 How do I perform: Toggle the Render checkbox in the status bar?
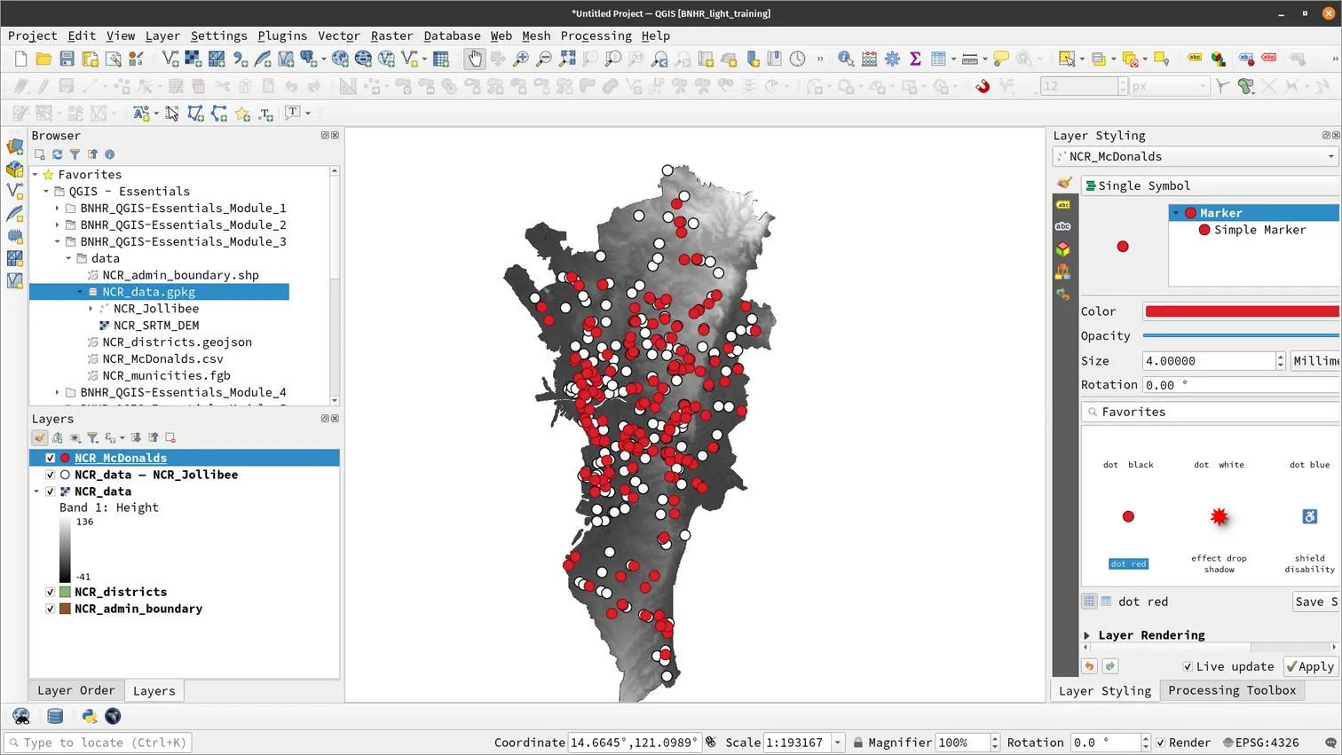click(1160, 743)
